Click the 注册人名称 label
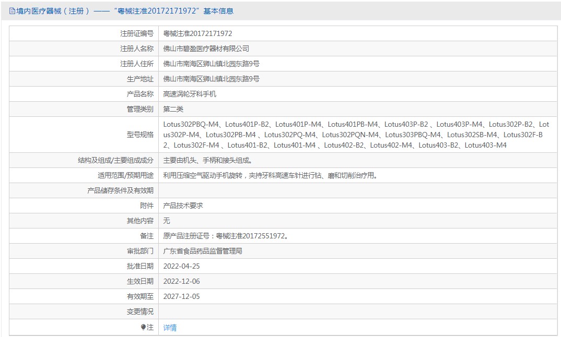 coord(137,49)
